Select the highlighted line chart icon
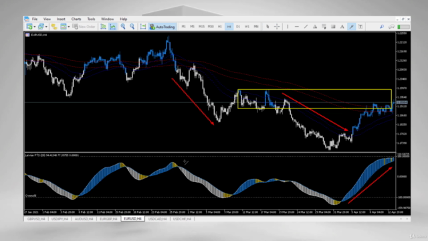Viewport: 428px width, 241px height. pyautogui.click(x=113, y=27)
